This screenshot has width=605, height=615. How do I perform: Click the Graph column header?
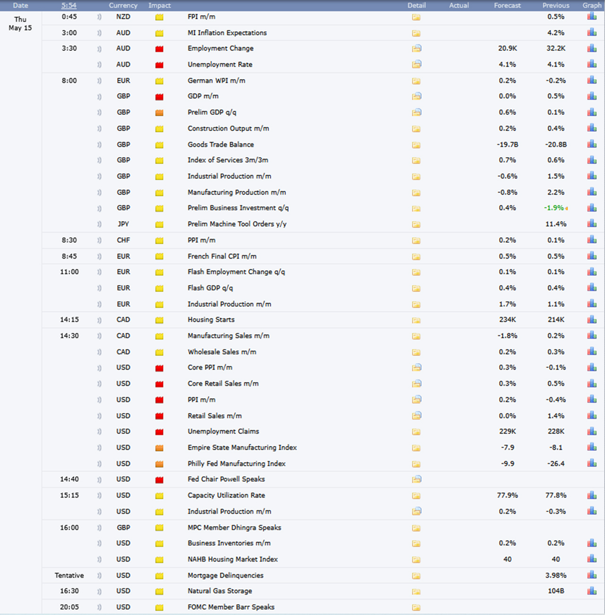592,6
